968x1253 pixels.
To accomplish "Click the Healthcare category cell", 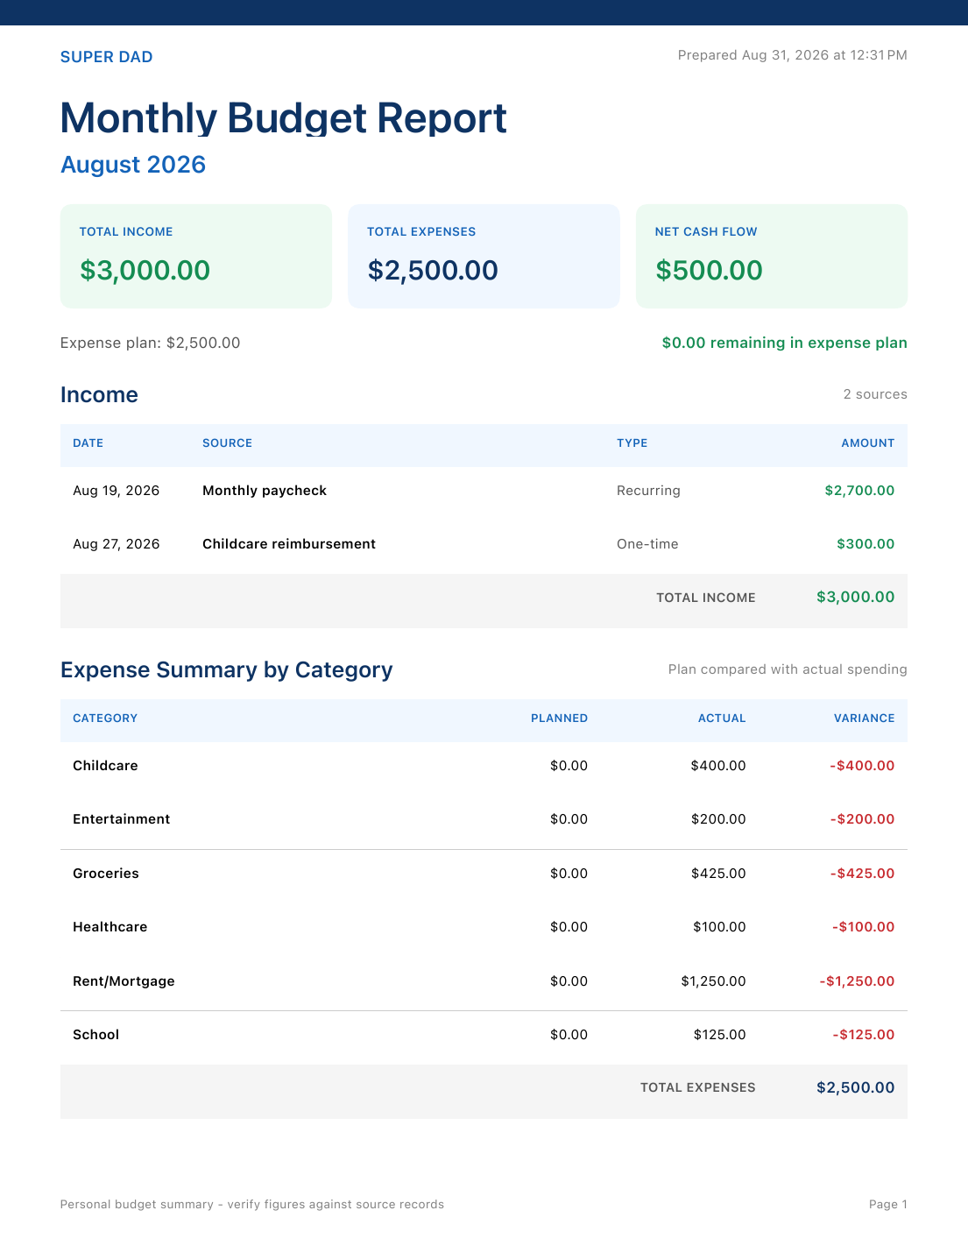I will tap(110, 927).
